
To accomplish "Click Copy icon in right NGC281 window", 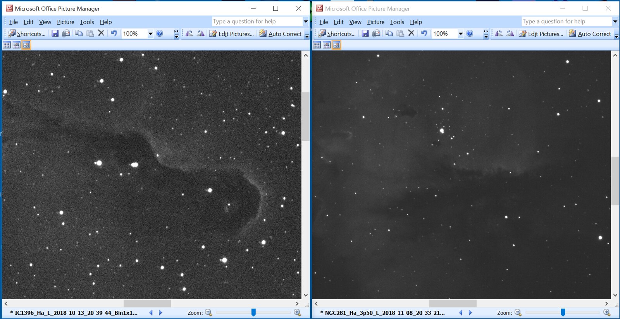I will coord(389,34).
